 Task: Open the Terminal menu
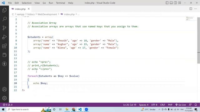(x=60, y=3)
